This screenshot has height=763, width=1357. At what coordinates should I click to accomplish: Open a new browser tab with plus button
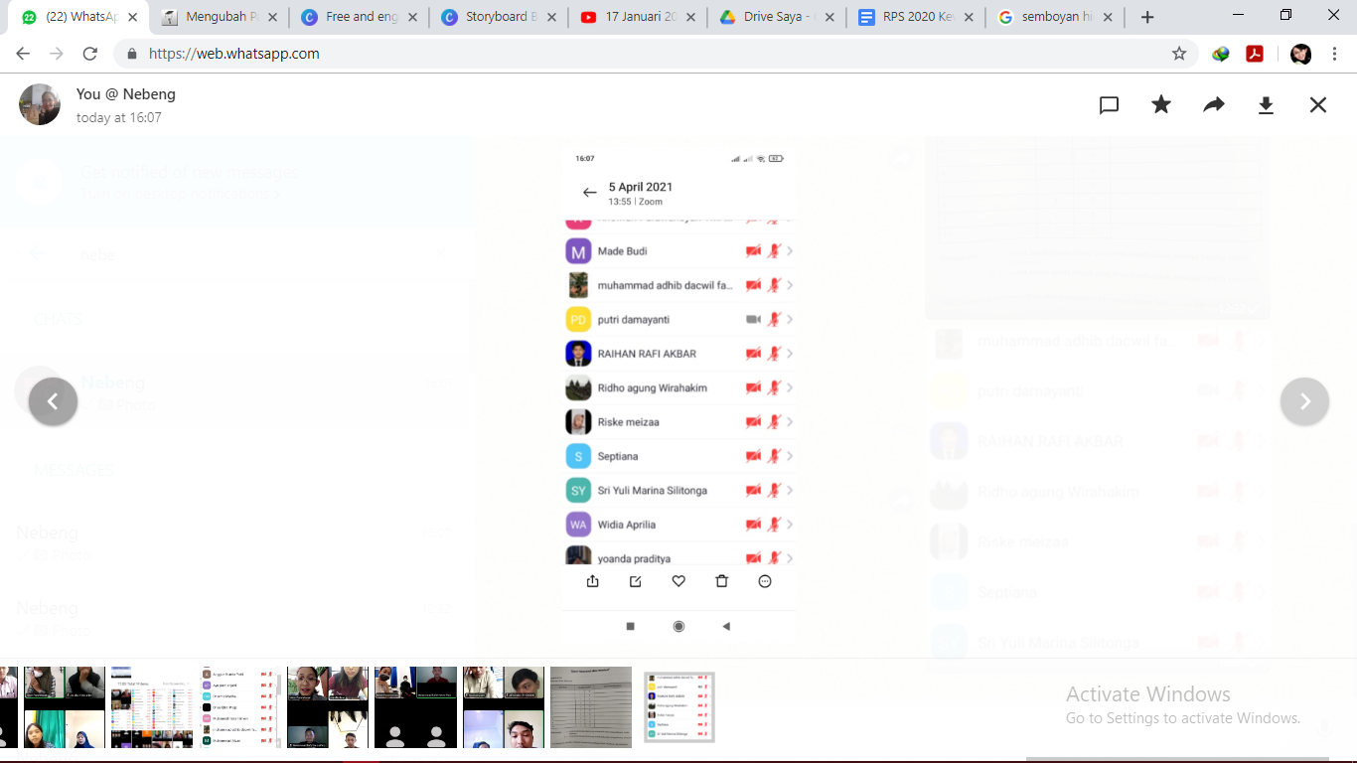click(1147, 17)
